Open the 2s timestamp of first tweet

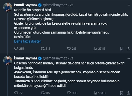click(x=71, y=5)
